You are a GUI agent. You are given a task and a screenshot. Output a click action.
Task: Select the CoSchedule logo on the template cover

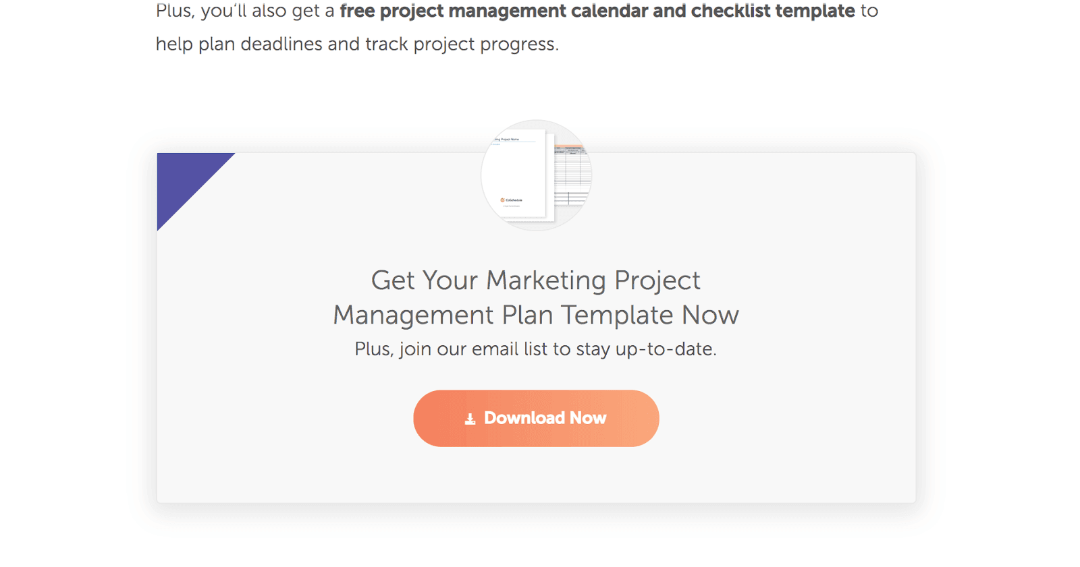[x=512, y=200]
